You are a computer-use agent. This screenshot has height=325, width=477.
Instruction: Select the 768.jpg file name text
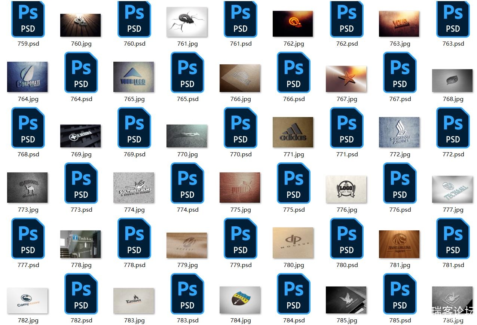pos(453,99)
